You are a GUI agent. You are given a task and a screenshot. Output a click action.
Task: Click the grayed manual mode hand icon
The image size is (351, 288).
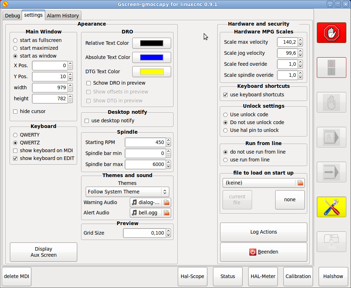pos(331,102)
